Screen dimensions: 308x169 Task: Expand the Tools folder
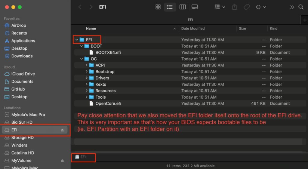[x=86, y=97]
